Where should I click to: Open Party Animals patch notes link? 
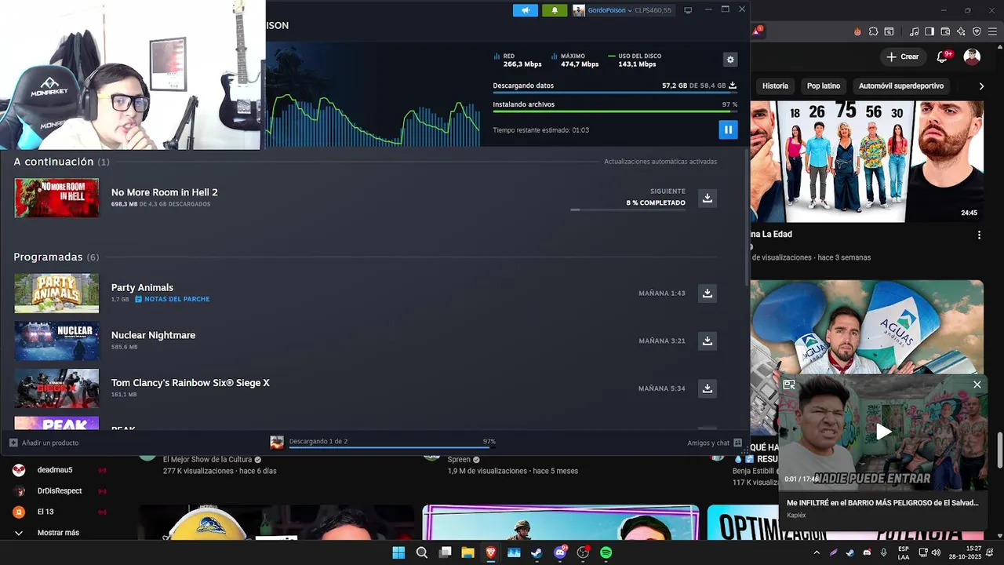point(172,299)
